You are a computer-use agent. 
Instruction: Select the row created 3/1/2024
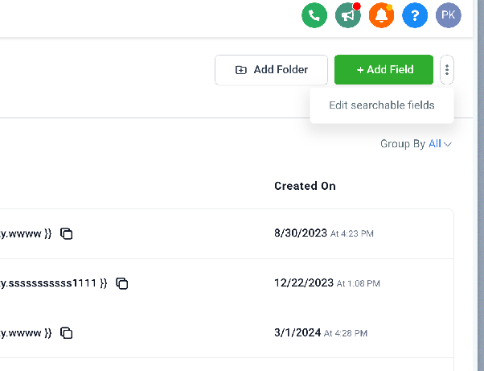click(227, 333)
